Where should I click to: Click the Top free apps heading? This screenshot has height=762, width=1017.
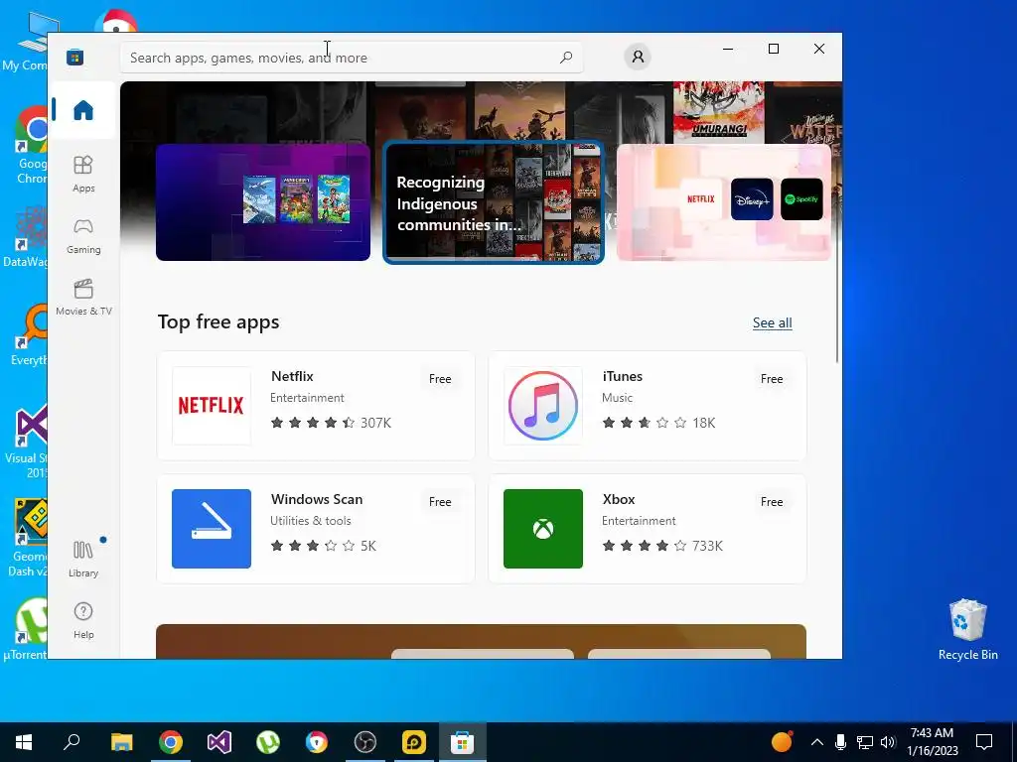tap(218, 322)
